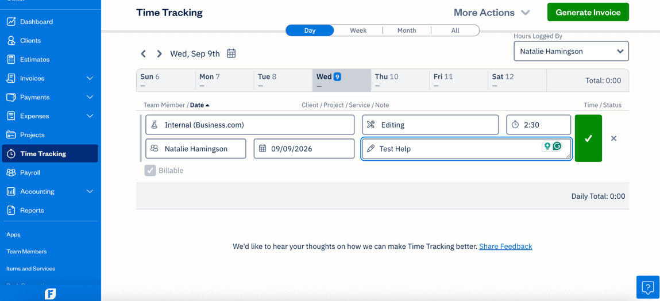Open Team Members in the sidebar

coord(26,252)
